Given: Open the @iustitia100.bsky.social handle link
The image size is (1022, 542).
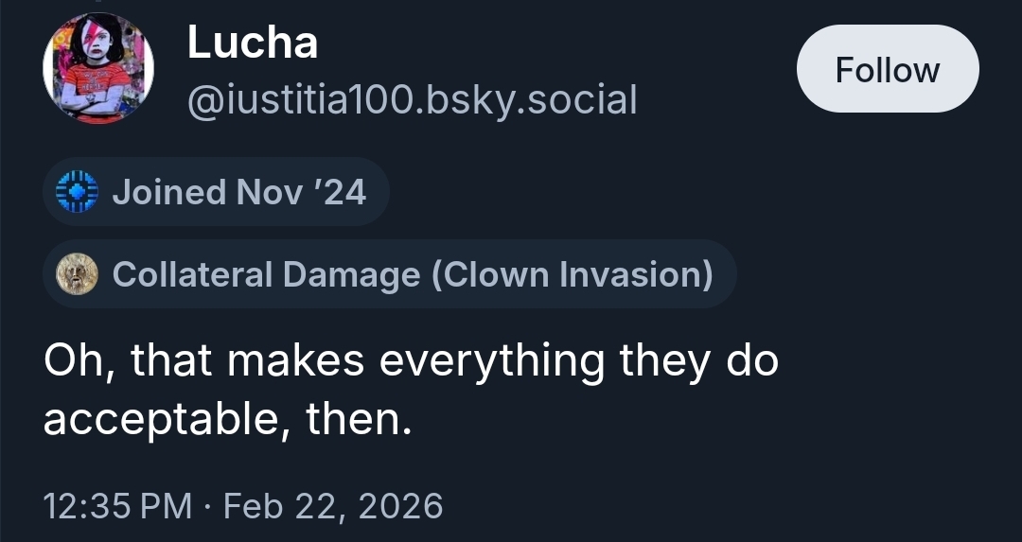Looking at the screenshot, I should [412, 98].
